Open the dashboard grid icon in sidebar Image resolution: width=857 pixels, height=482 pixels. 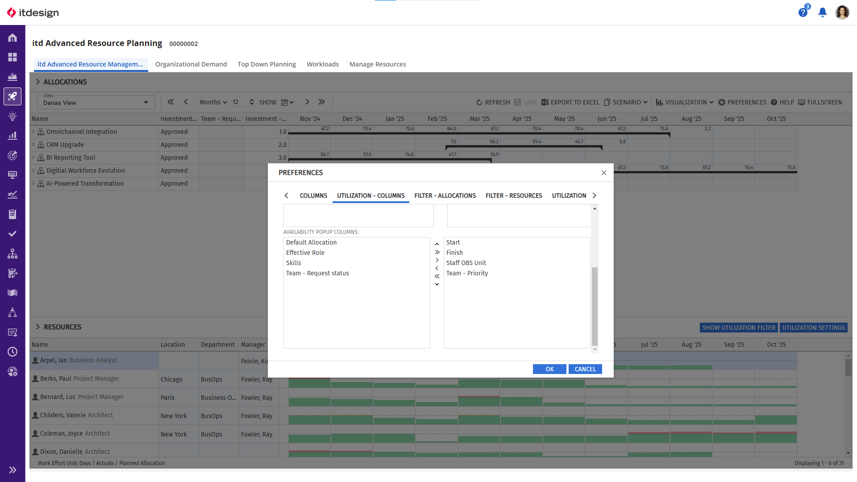tap(12, 57)
